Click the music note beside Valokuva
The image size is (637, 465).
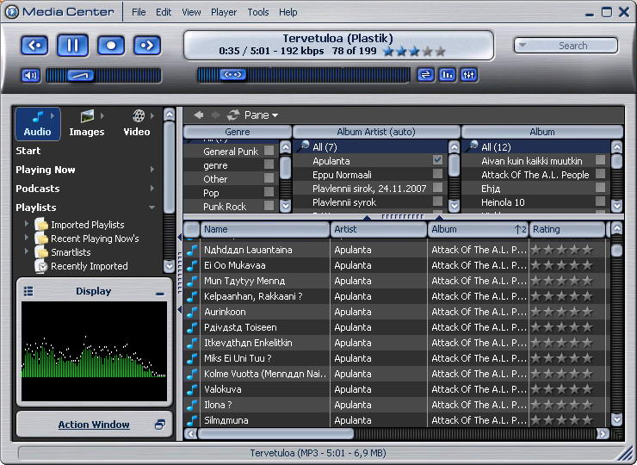[192, 389]
